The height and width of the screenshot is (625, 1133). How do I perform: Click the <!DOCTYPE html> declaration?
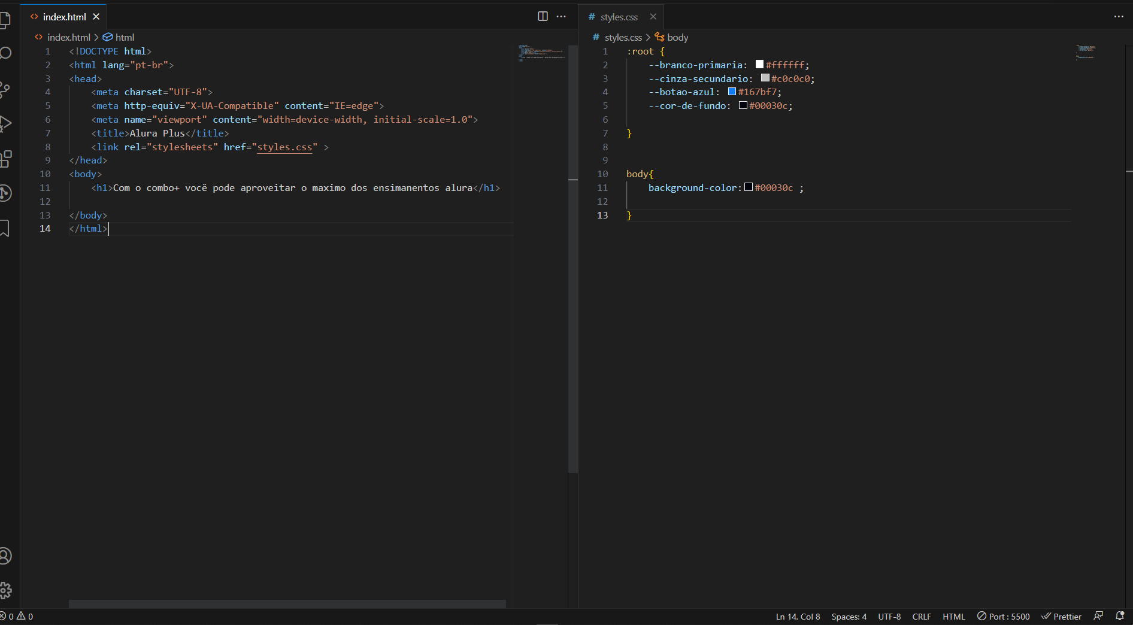point(110,51)
